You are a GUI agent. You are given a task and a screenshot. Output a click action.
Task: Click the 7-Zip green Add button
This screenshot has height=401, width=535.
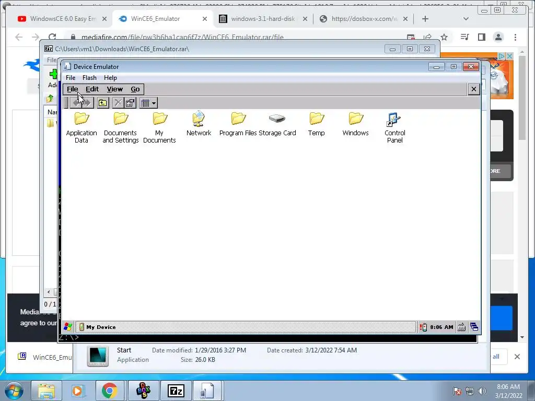pos(53,78)
